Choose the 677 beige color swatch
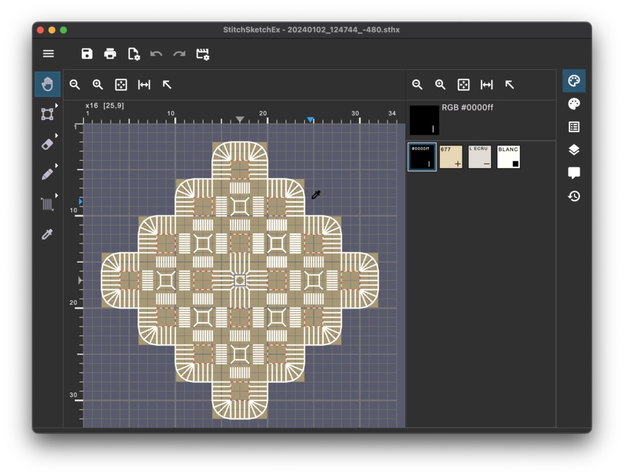Screen dimensions: 624x476 click(451, 157)
